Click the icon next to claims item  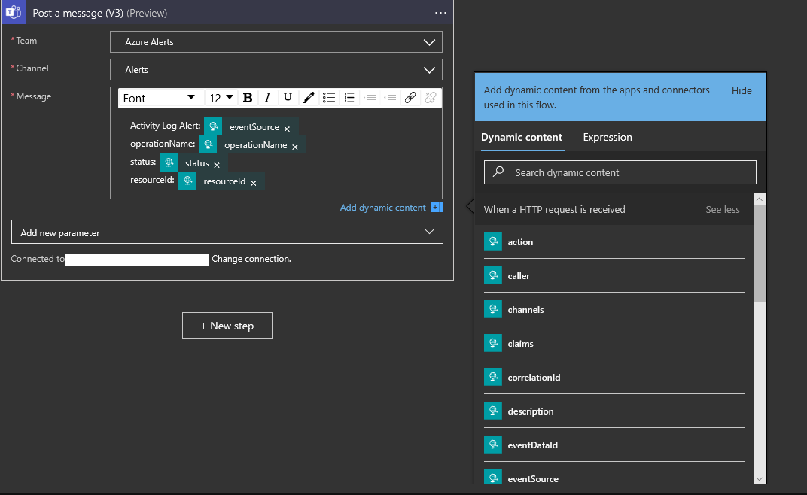[493, 343]
